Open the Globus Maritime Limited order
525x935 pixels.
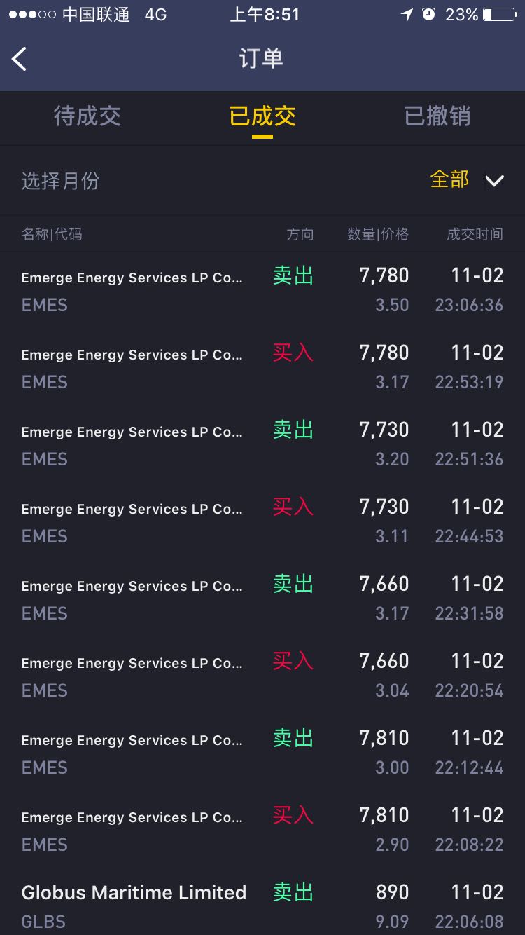(x=262, y=903)
